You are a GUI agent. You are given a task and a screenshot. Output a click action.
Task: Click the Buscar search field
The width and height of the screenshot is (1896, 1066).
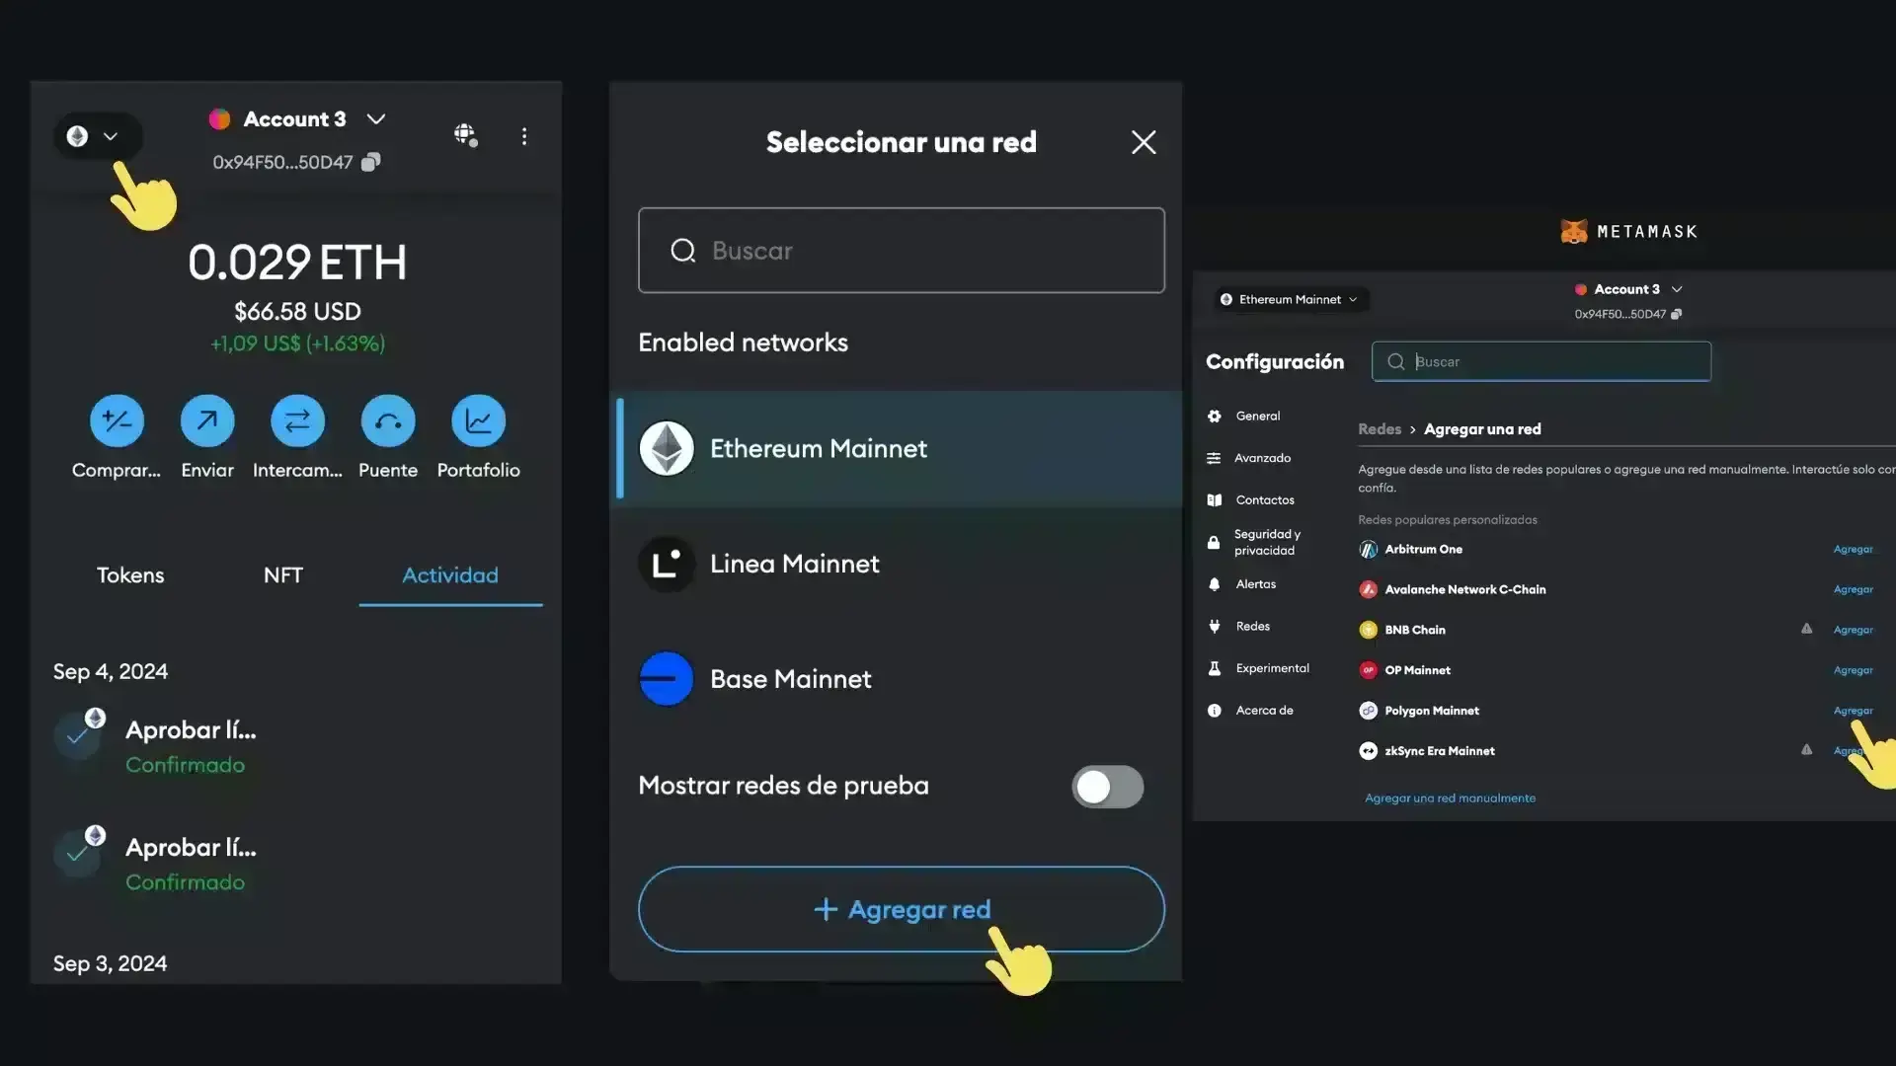(x=901, y=250)
